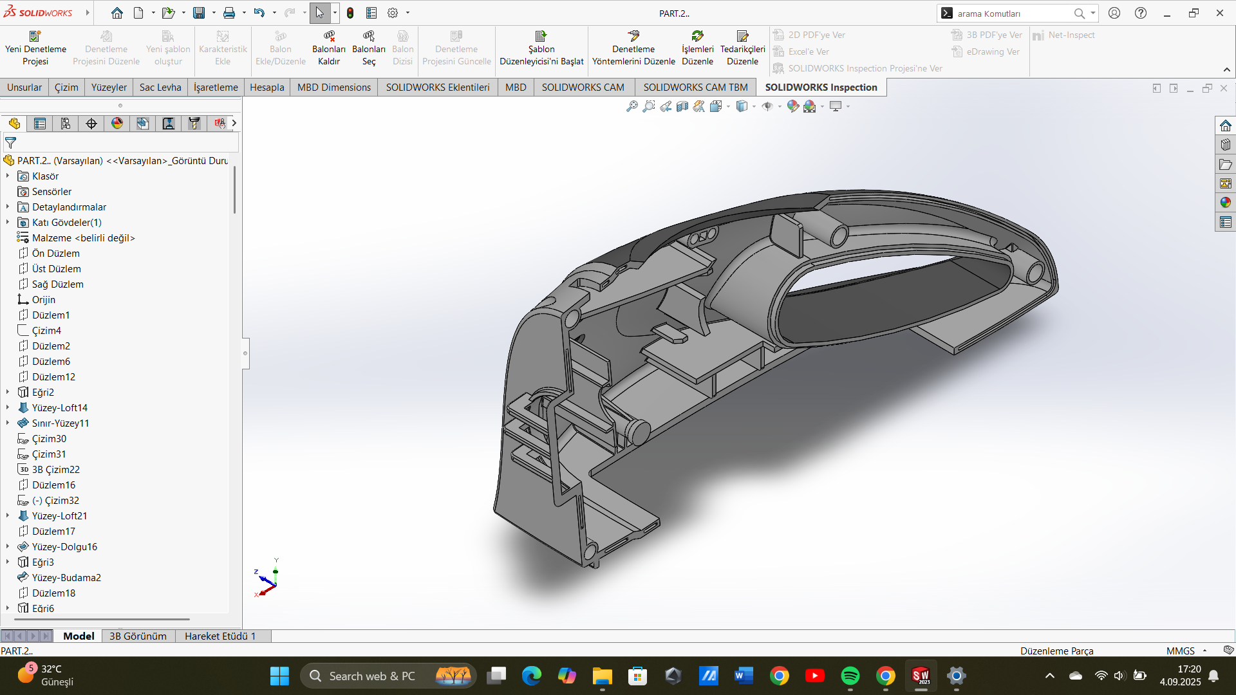This screenshot has width=1236, height=695.
Task: Open task pane Home resources icon
Action: coord(1226,125)
